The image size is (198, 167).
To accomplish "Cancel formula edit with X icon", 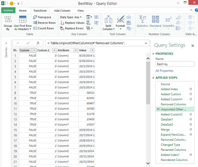I will 18,43.
